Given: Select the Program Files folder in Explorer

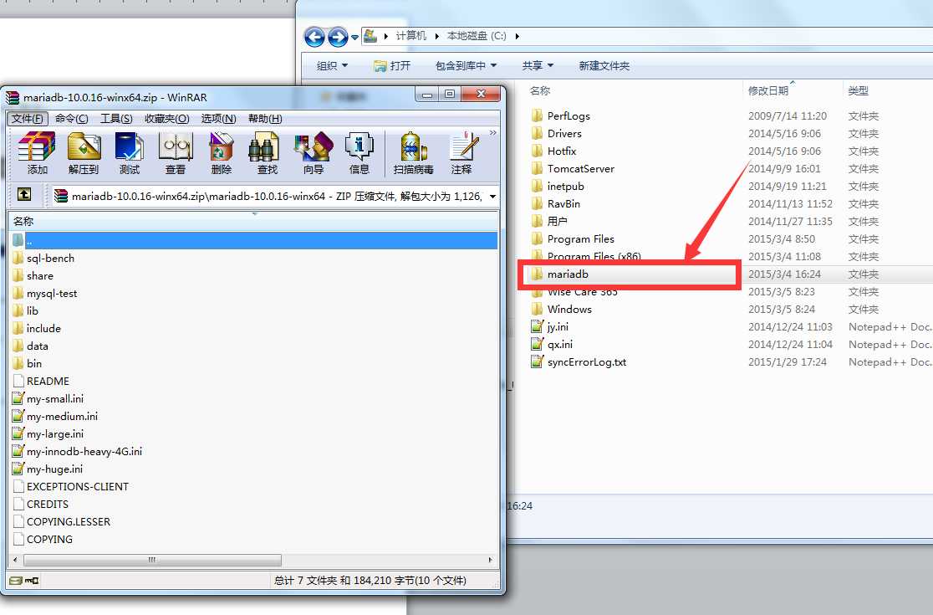Looking at the screenshot, I should 573,238.
